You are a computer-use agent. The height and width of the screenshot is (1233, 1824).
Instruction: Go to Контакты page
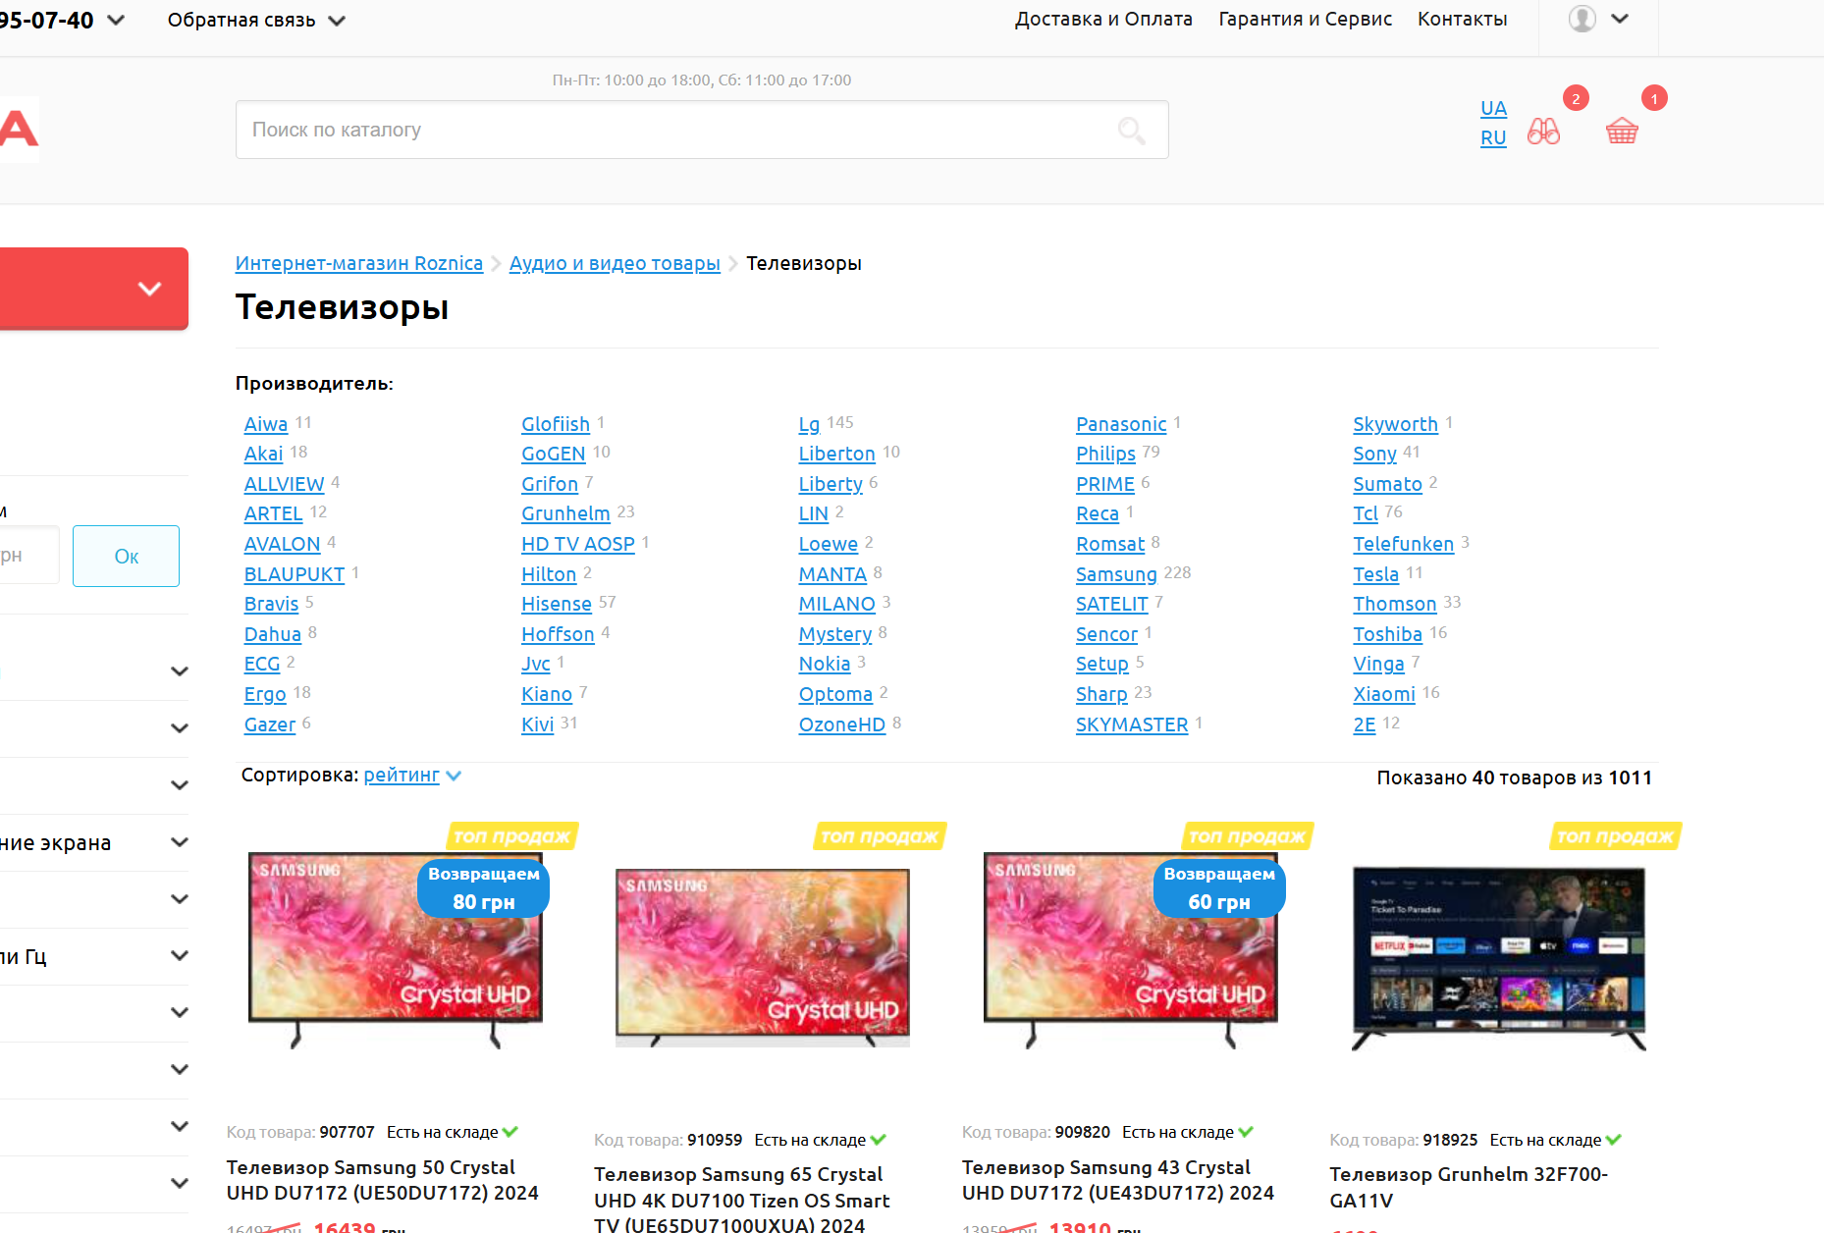[x=1462, y=19]
